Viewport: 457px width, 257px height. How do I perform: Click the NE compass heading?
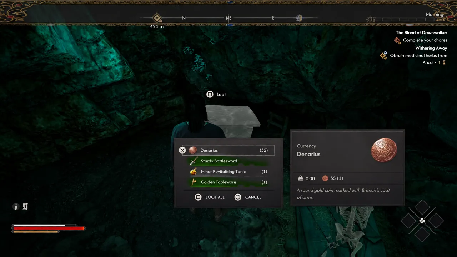coord(228,18)
